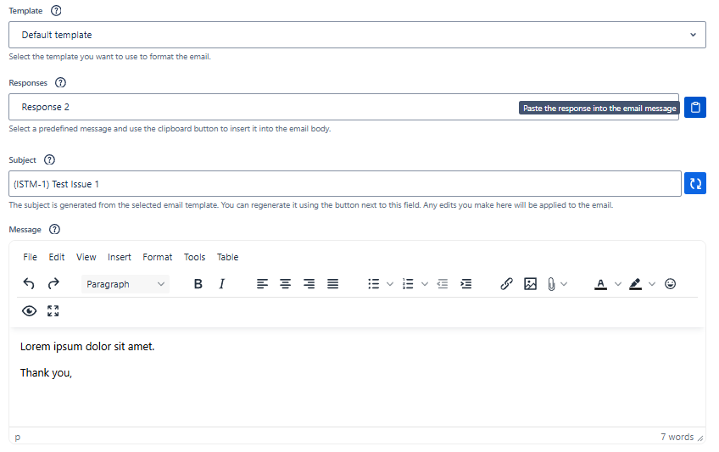
Task: Click the redo arrow icon
Action: tap(53, 284)
